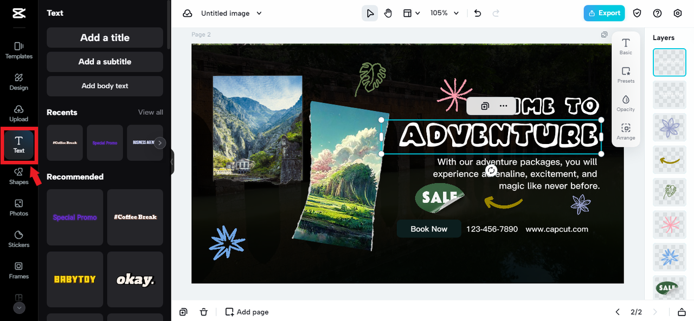Click the rotate handle below the text box
Image resolution: width=694 pixels, height=321 pixels.
[x=491, y=171]
